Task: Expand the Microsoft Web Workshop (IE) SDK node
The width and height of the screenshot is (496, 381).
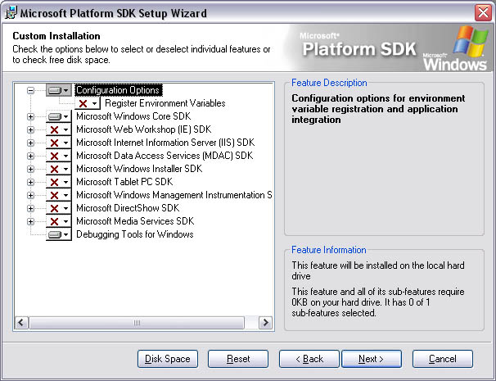Action: click(30, 129)
